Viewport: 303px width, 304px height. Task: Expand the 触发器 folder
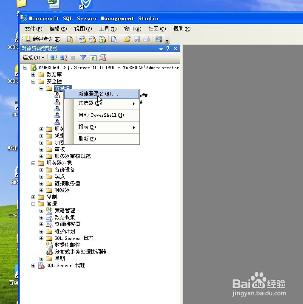pos(41,190)
